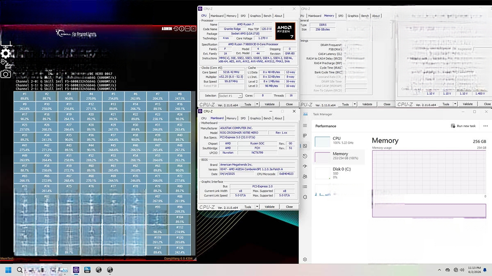Screen dimensions: 492x276
Task: Expand Tools dropdown arrow in CPU tab window
Action: point(257,104)
